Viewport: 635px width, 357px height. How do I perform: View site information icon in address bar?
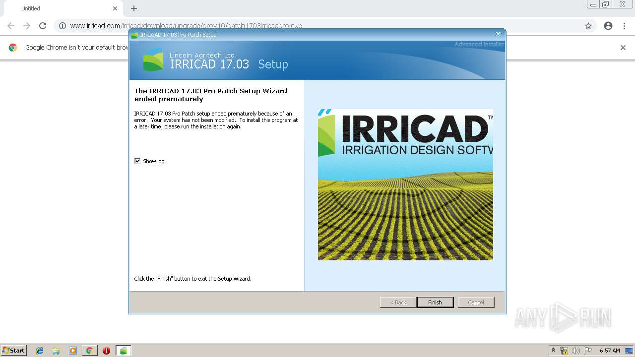(63, 26)
